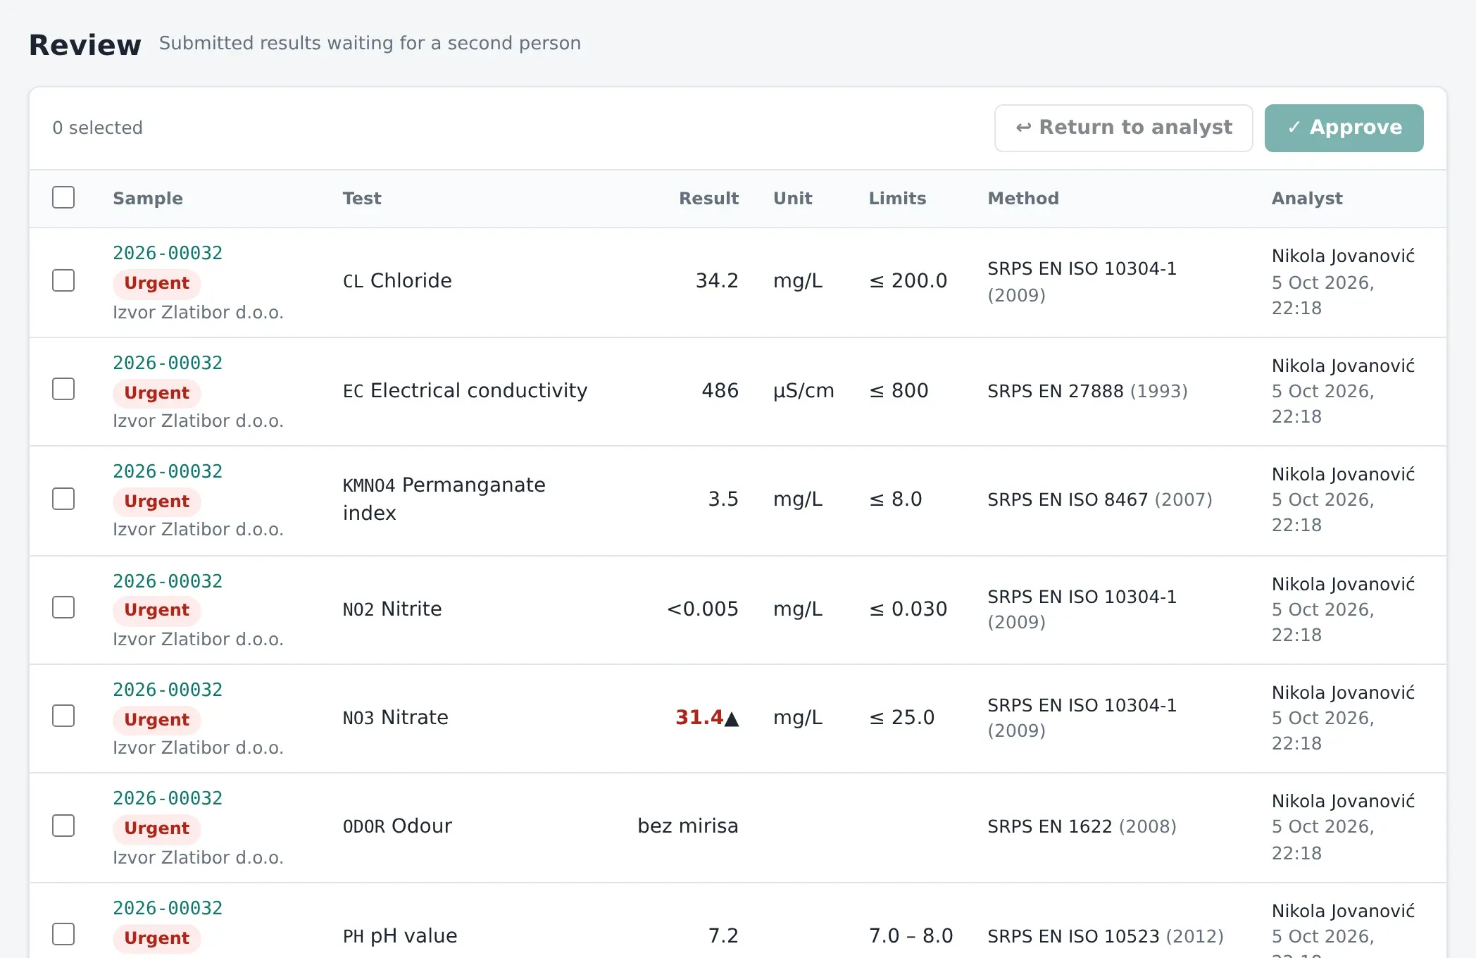Click 'EC Electrical conductivity' test name
Viewport: 1476px width, 958px height.
point(465,390)
